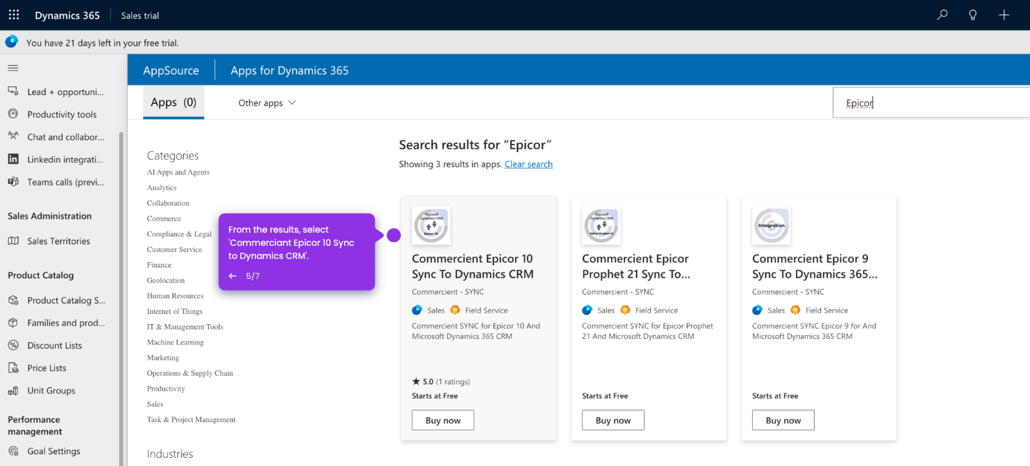1030x466 pixels.
Task: Select the Marketing category
Action: [x=163, y=358]
